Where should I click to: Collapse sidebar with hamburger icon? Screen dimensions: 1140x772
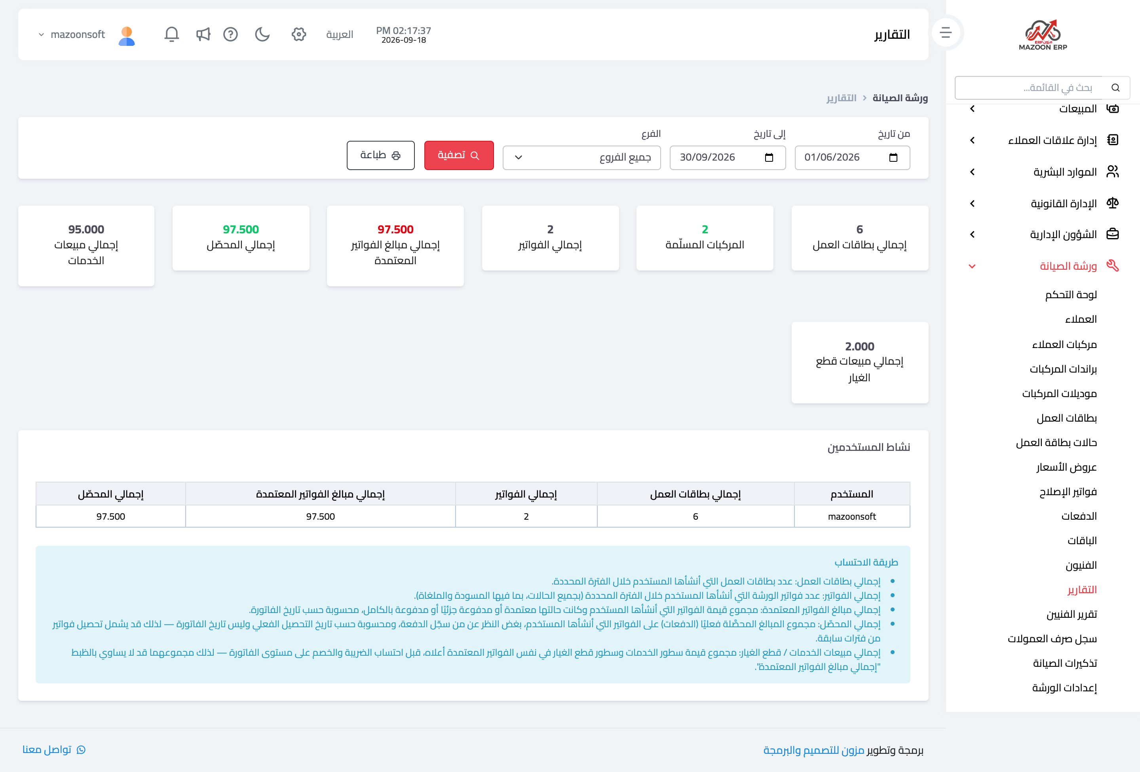(946, 33)
